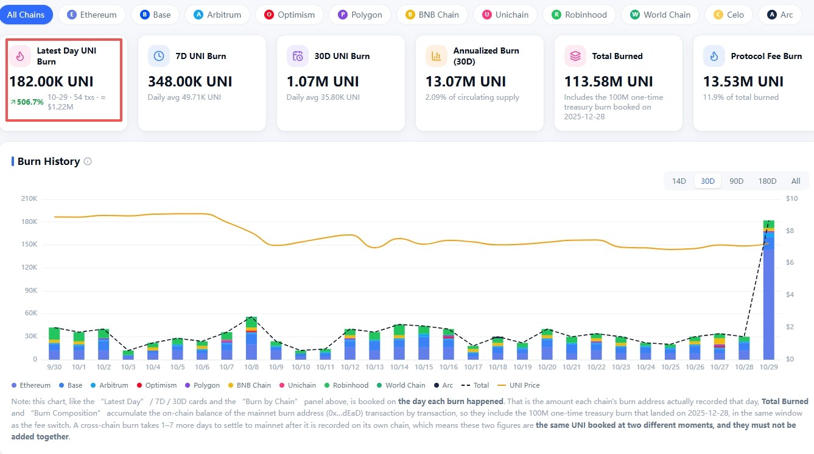The image size is (814, 454).
Task: Click the Ethereum chain badge icon
Action: (72, 15)
